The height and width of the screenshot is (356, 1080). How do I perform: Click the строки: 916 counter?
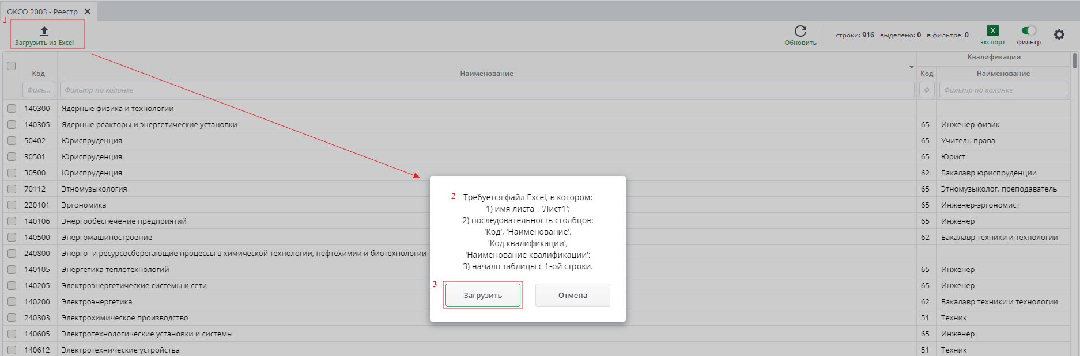click(x=855, y=35)
